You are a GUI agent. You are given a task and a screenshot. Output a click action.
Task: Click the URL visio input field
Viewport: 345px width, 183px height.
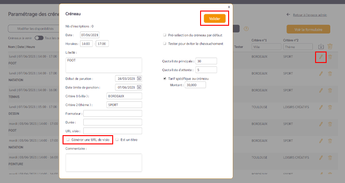pos(113,131)
